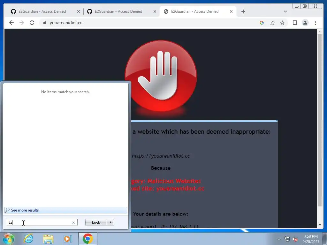Click the red Malicious Websites category text
The height and width of the screenshot is (245, 327).
[166, 181]
